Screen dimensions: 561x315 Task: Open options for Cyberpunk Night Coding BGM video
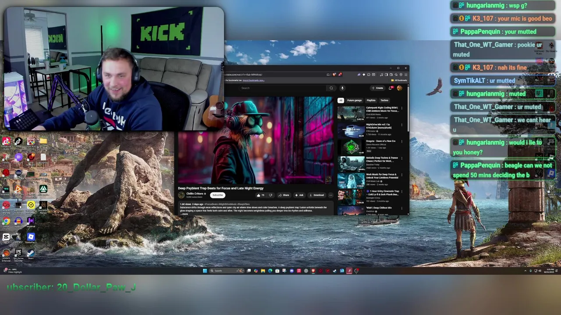coord(402,108)
